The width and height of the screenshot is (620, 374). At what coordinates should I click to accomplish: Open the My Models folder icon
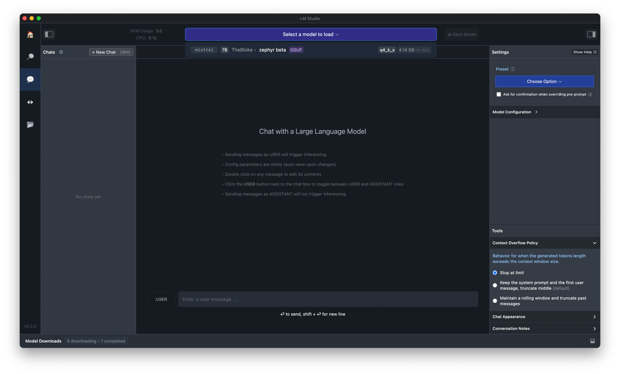[x=30, y=124]
